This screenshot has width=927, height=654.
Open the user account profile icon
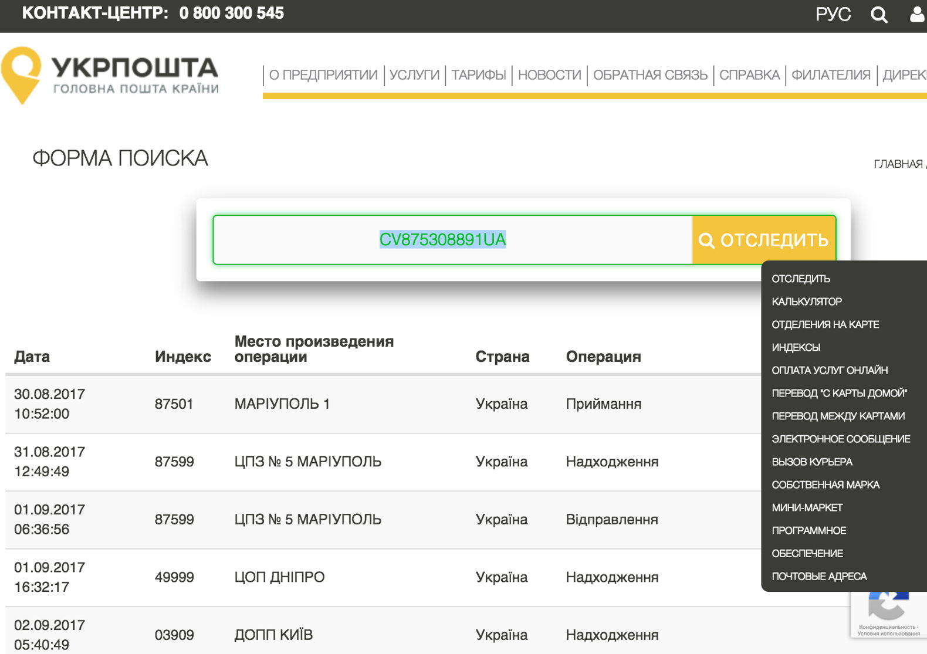(x=918, y=14)
